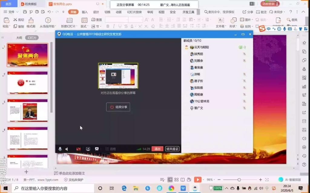
Task: Open the 插入 ribbon tab
Action: coord(85,12)
